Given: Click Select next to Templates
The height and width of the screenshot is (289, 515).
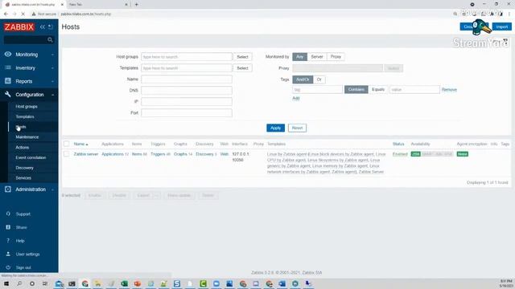Looking at the screenshot, I should click(242, 67).
